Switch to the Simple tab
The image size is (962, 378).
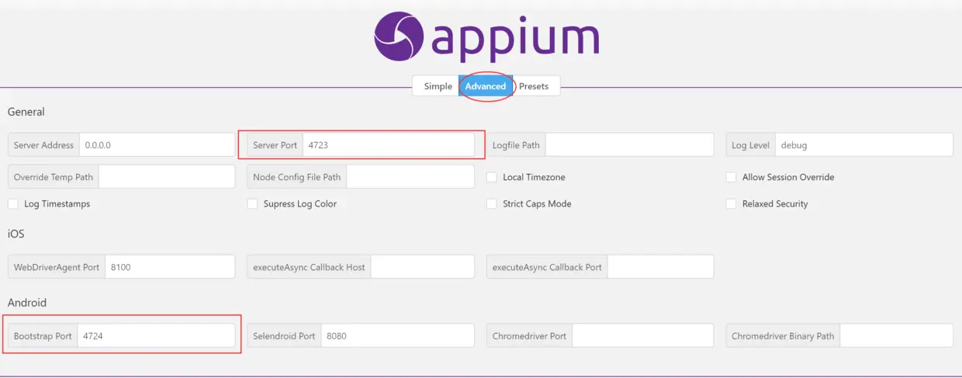438,86
